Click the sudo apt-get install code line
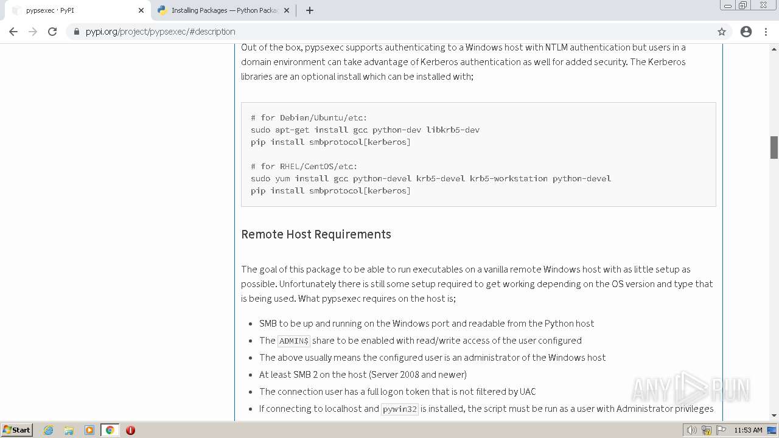Viewport: 779px width, 438px height. click(365, 130)
